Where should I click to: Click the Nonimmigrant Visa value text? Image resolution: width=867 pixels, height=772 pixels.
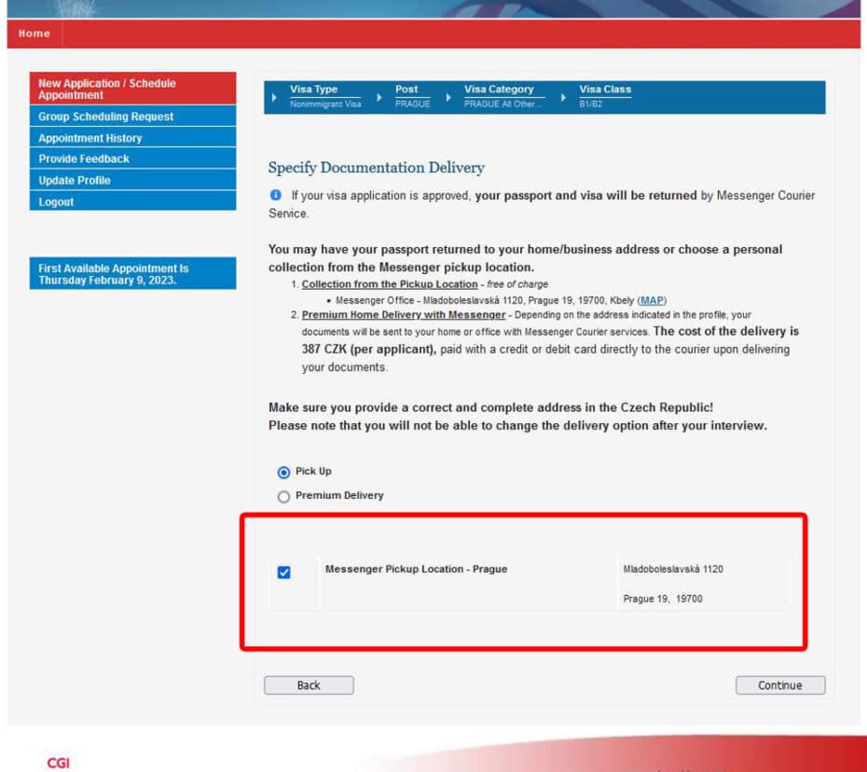click(325, 104)
